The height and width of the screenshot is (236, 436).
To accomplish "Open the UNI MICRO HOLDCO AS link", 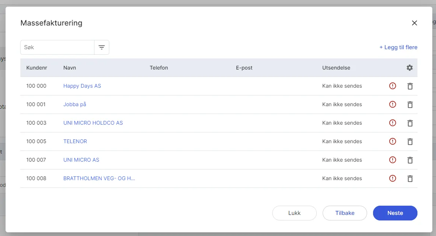I will tap(93, 123).
